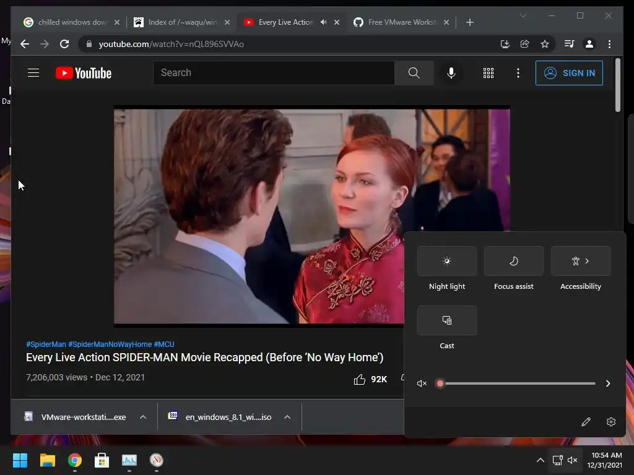The height and width of the screenshot is (475, 634).
Task: Open the #SpiderMan hashtag link
Action: click(x=46, y=344)
